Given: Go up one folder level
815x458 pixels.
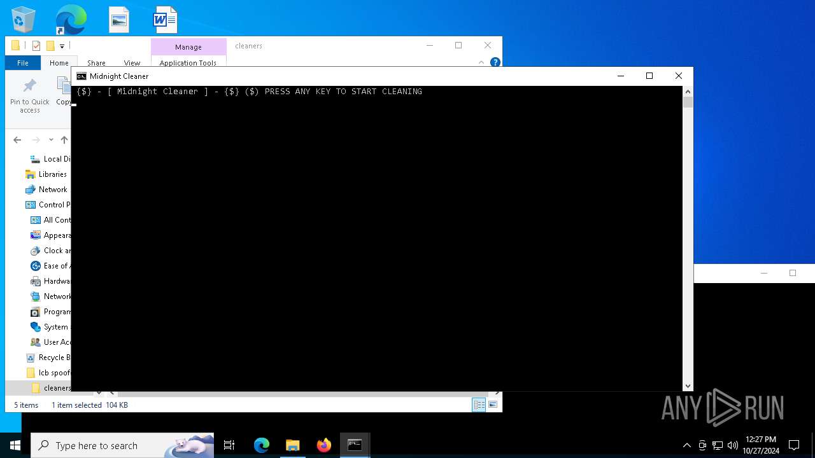Looking at the screenshot, I should pyautogui.click(x=64, y=140).
